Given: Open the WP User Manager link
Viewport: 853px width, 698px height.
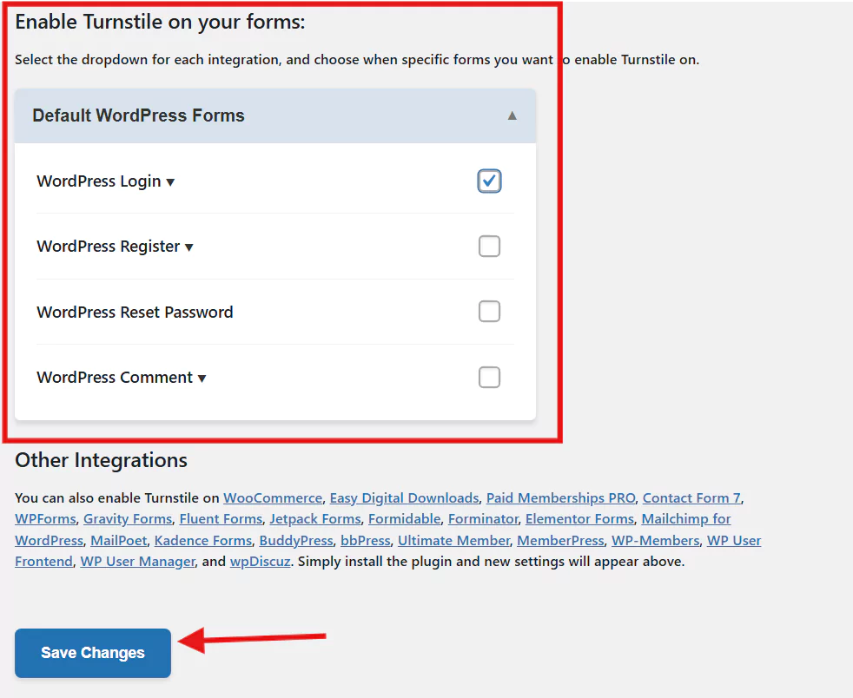Looking at the screenshot, I should click(137, 562).
